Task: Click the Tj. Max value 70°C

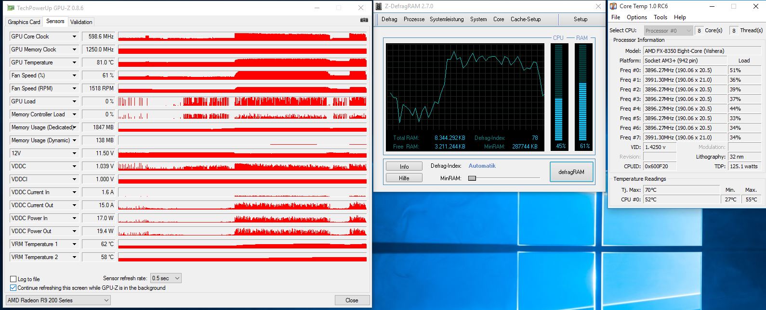Action: pyautogui.click(x=681, y=190)
